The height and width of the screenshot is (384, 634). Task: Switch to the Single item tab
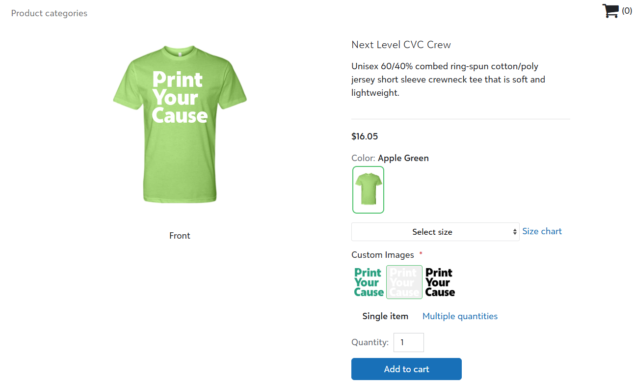click(x=385, y=316)
